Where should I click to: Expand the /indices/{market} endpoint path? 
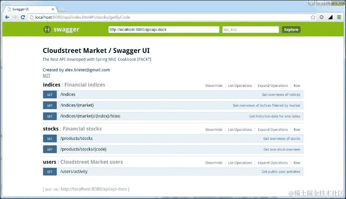77,105
